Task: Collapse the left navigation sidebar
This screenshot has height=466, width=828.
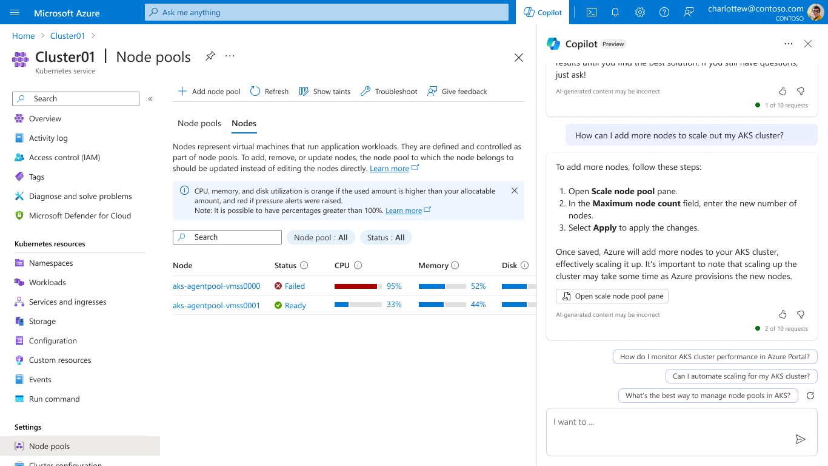Action: (x=150, y=99)
